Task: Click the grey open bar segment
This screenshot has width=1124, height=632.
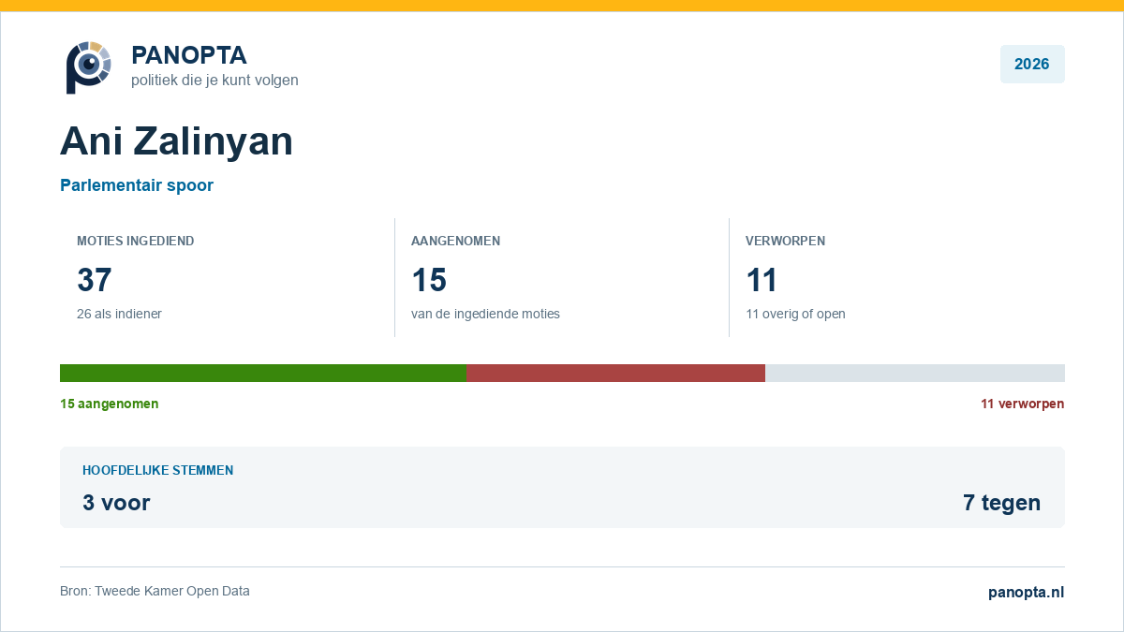Action: [915, 373]
